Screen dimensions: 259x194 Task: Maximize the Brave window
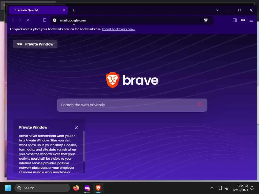click(239, 10)
